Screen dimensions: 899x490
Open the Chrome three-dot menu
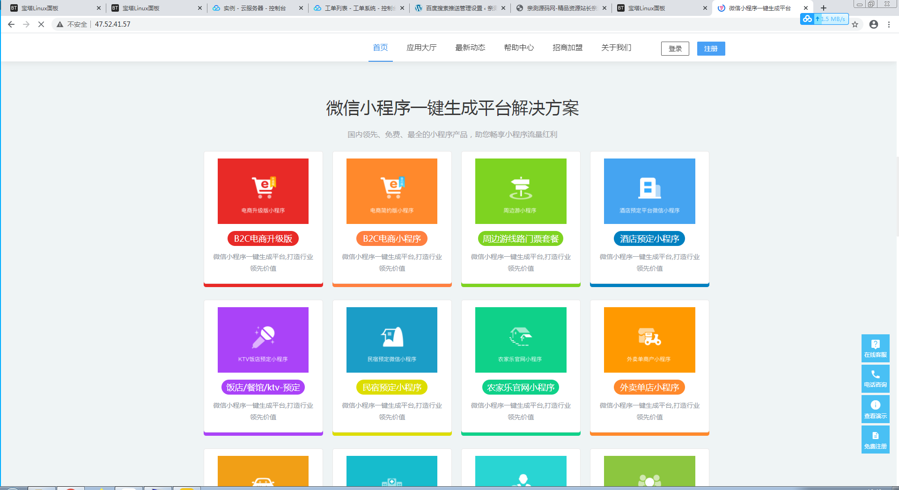point(889,24)
